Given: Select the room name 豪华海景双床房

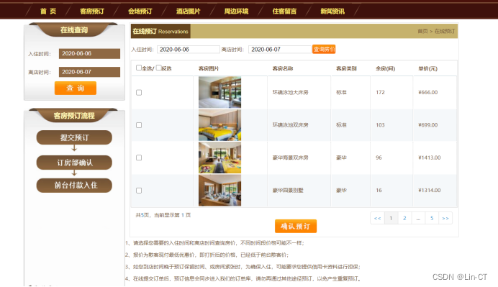Looking at the screenshot, I should tap(290, 158).
